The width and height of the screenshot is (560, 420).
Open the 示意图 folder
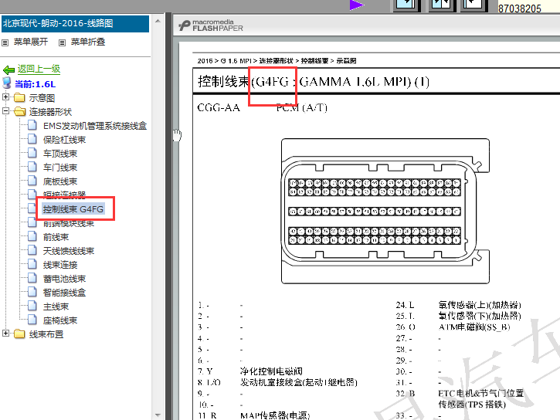[42, 98]
